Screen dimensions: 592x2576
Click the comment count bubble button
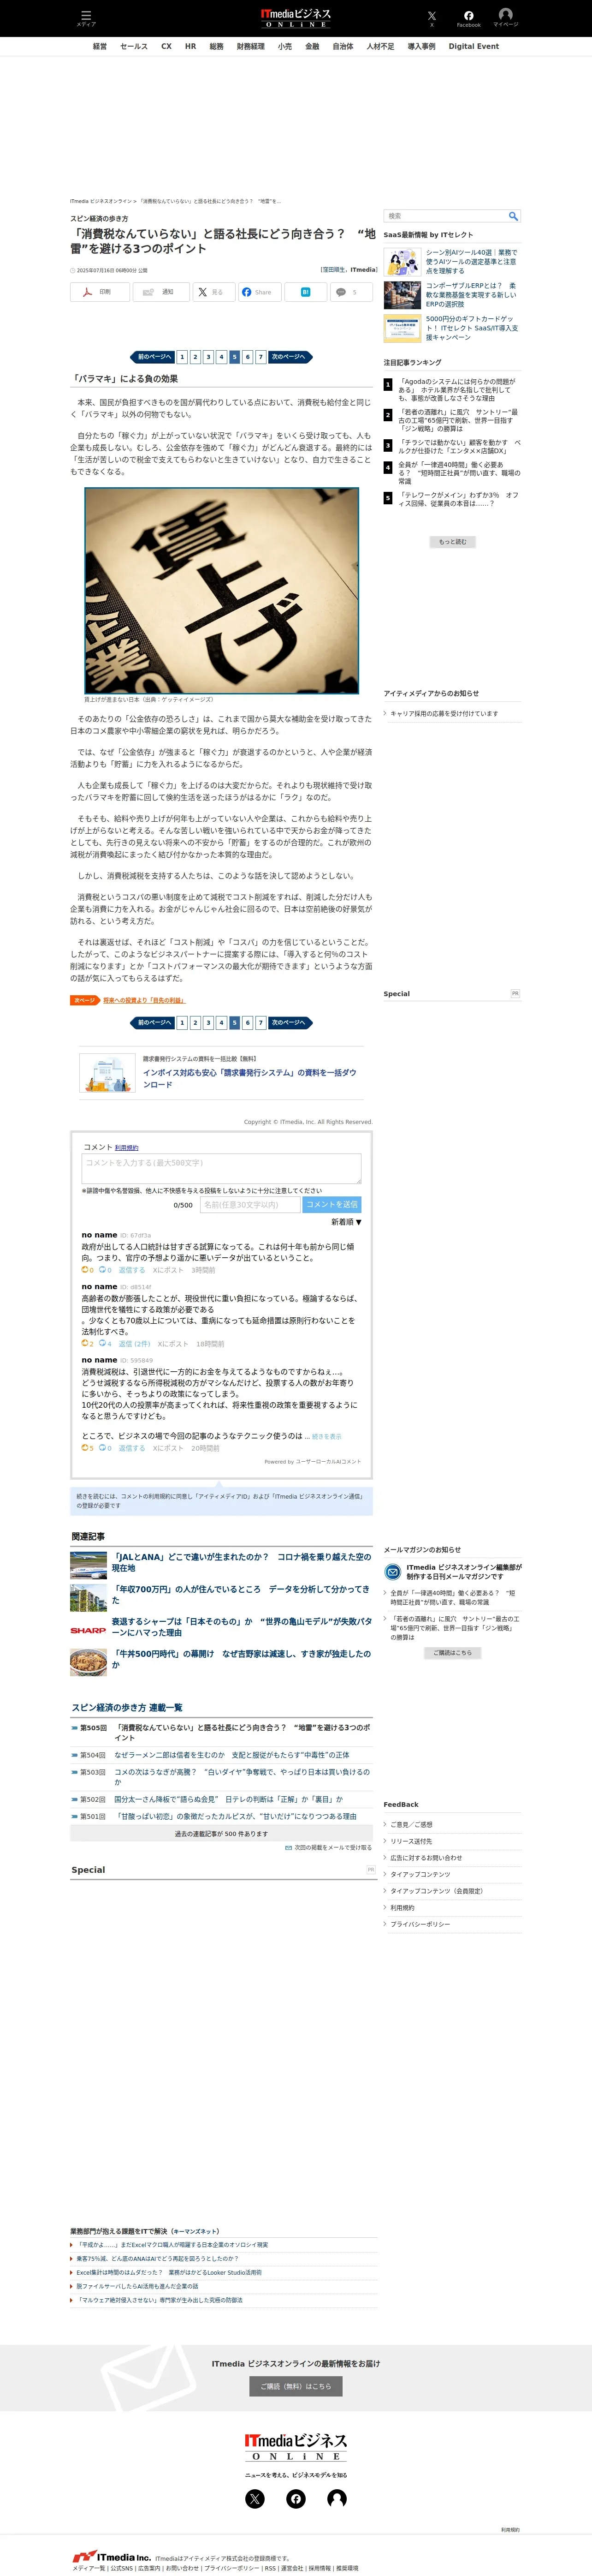click(351, 292)
